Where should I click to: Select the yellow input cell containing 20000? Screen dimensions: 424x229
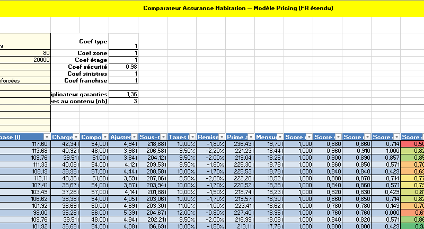25,60
